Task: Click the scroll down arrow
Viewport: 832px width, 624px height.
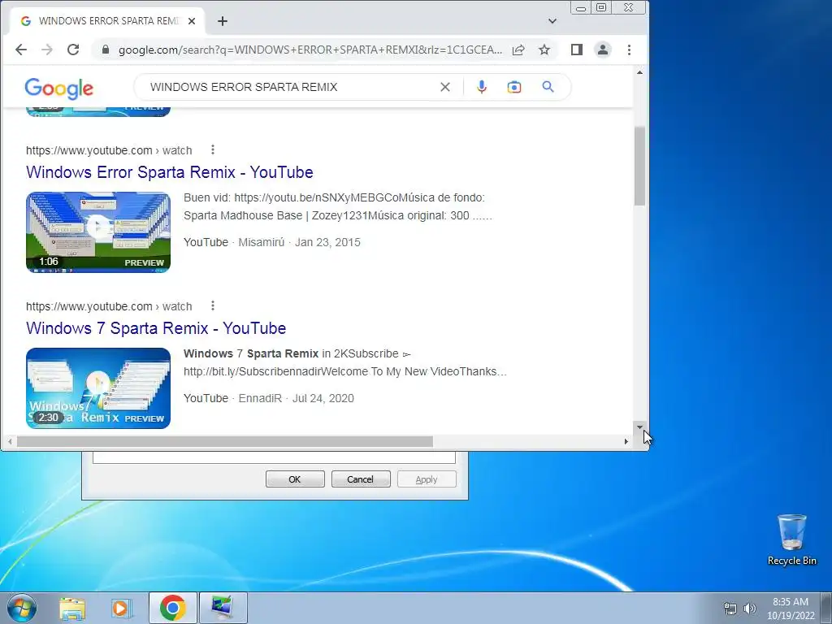Action: pos(639,427)
